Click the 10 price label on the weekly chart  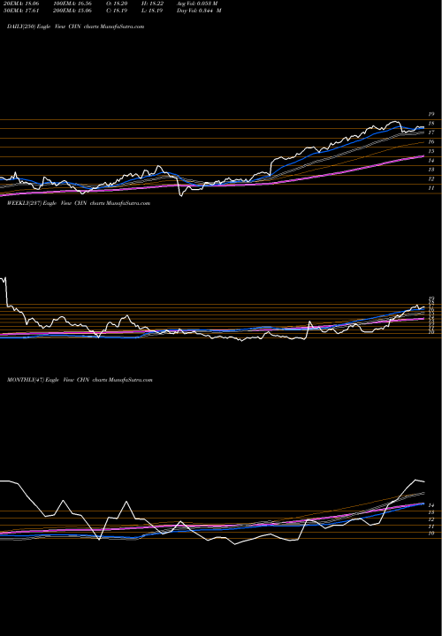pyautogui.click(x=431, y=332)
